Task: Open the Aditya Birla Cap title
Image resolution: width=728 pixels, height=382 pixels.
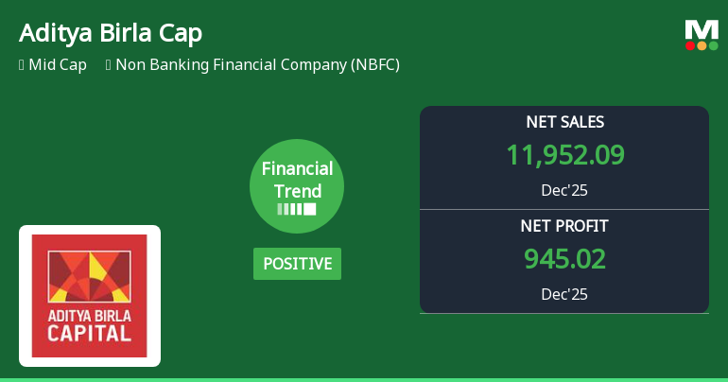Action: [x=111, y=33]
